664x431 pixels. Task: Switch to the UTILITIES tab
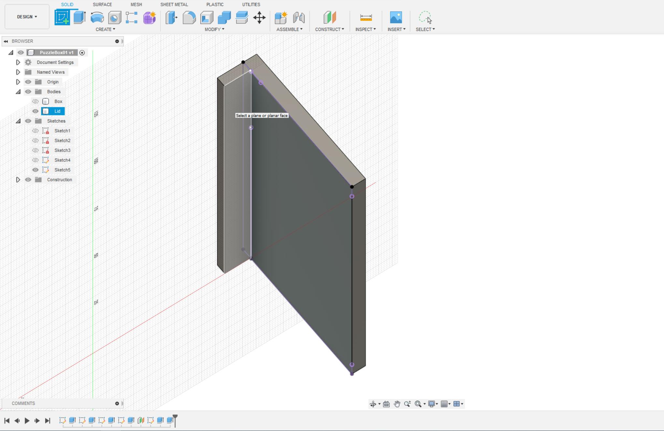(251, 5)
